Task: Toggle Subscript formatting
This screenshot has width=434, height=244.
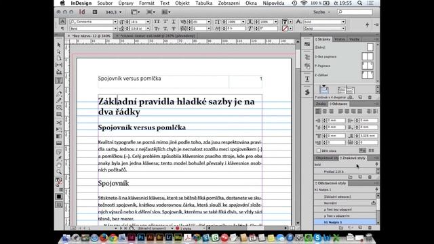Action: (x=165, y=28)
